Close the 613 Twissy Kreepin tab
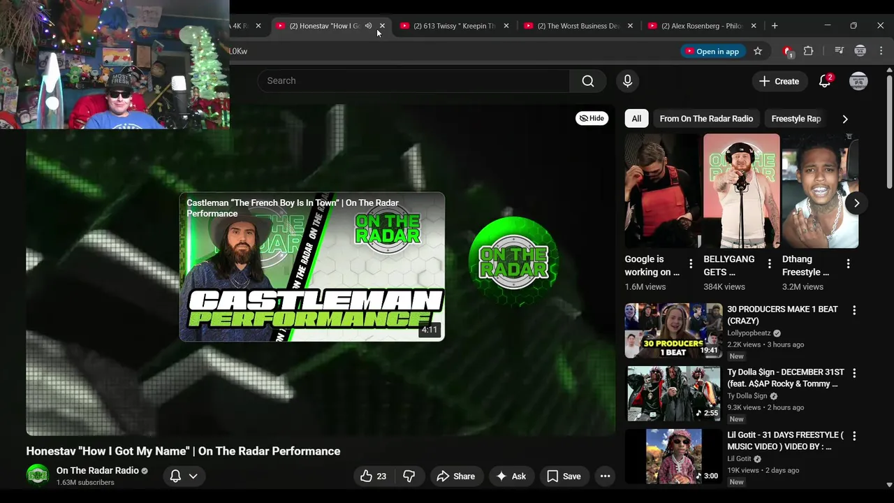894x503 pixels. (506, 26)
